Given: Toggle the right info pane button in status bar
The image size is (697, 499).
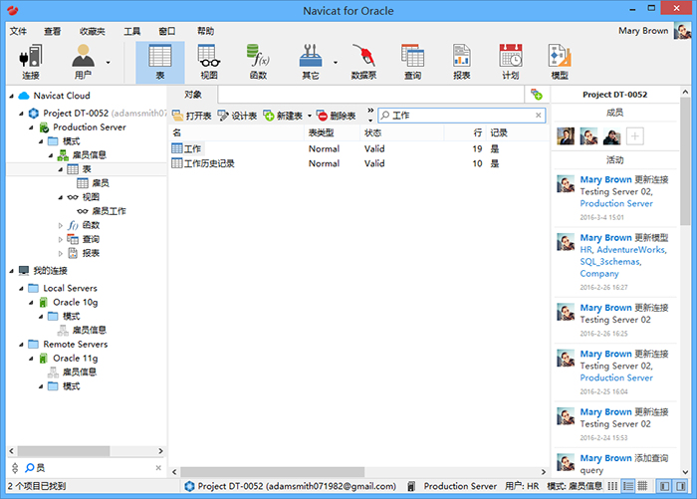Looking at the screenshot, I should click(x=683, y=486).
